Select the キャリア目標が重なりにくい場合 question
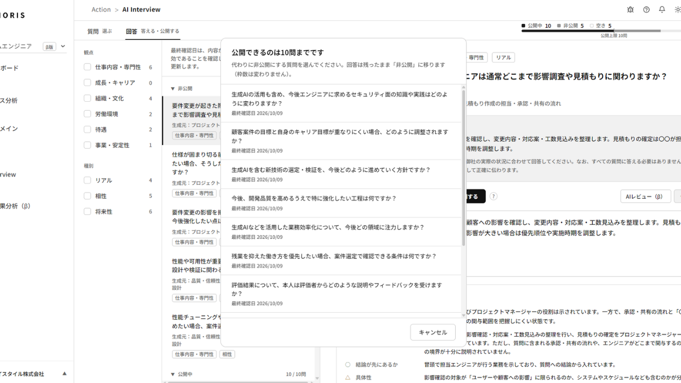This screenshot has height=383, width=681. [341, 141]
